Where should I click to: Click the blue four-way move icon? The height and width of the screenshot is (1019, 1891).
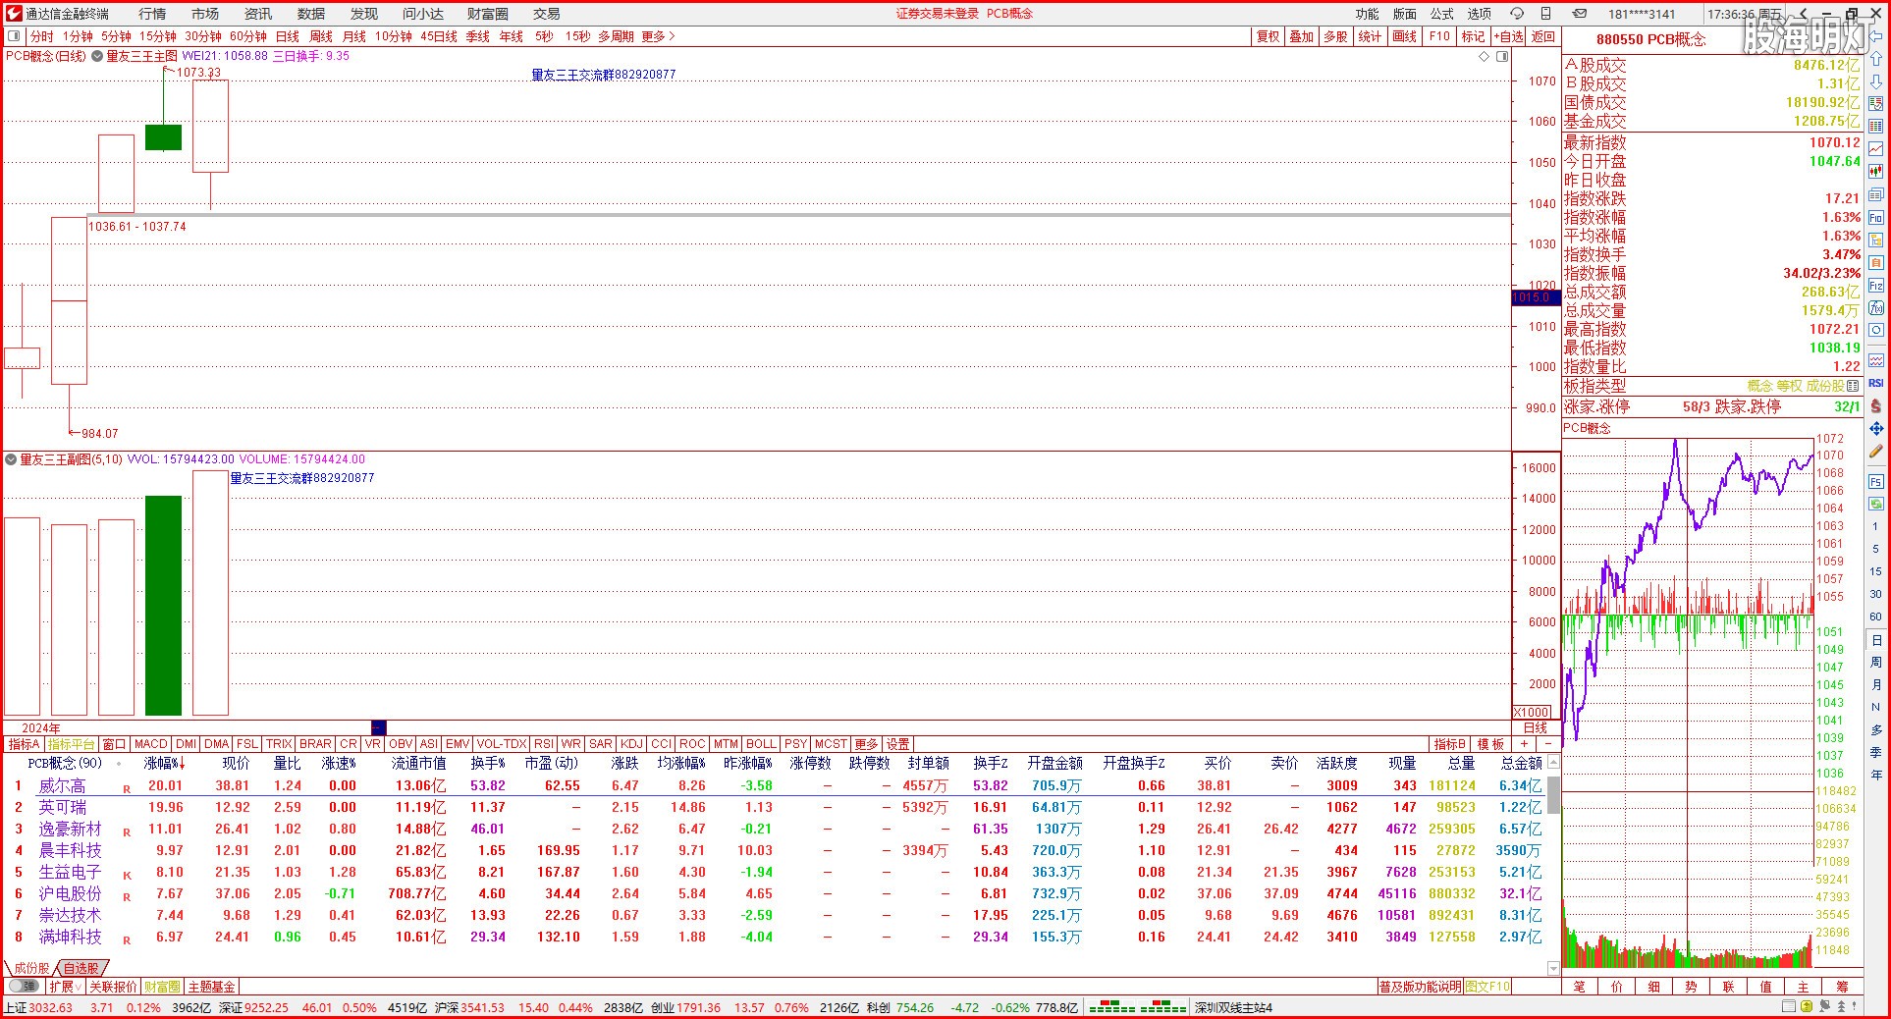[x=1876, y=428]
